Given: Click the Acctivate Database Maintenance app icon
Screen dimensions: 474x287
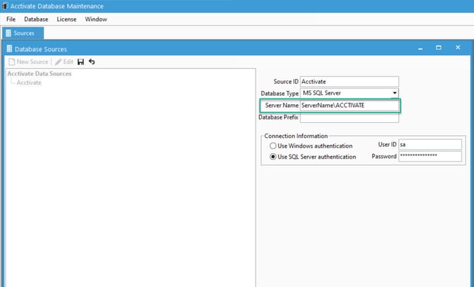Looking at the screenshot, I should tap(5, 6).
